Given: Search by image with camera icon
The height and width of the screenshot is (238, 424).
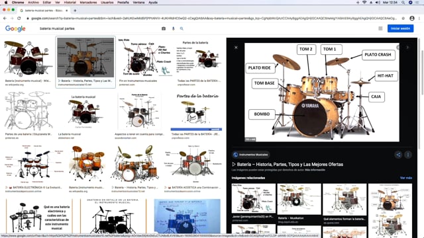Looking at the screenshot, I should pos(164,28).
